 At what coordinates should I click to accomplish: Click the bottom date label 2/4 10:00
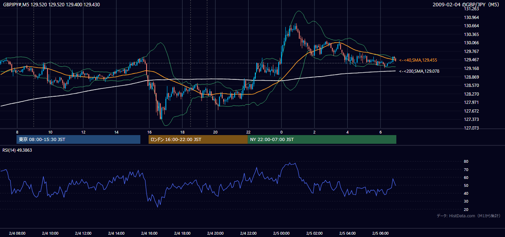pyautogui.click(x=50, y=233)
